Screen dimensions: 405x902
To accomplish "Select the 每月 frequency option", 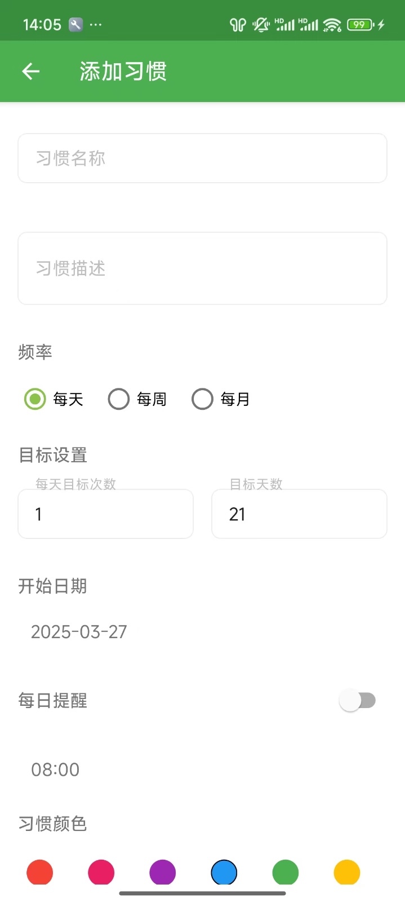I will 202,399.
